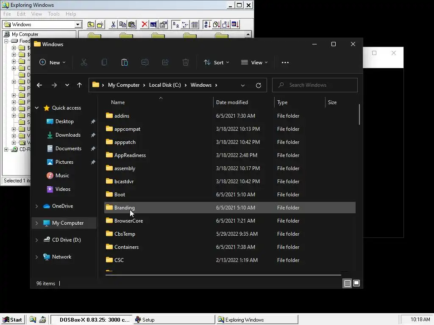Screen dimensions: 434x325
Task: Open the Windows folder combo box dropdown
Action: (x=78, y=25)
